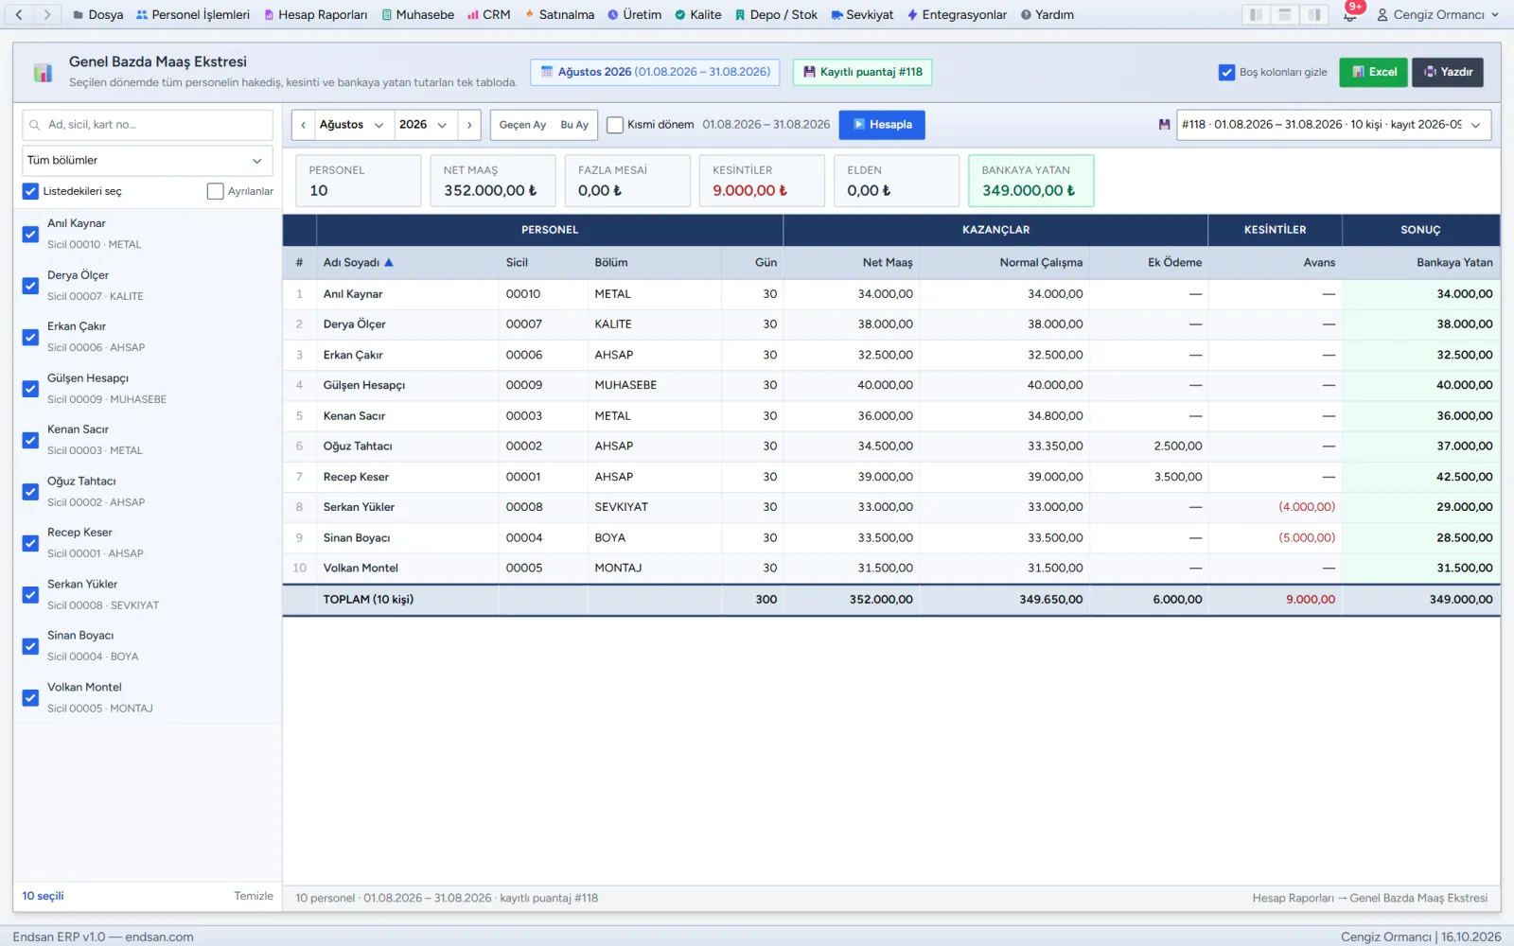Click the sort arrow on the Adı Soyadı column
The width and height of the screenshot is (1514, 946).
[389, 263]
